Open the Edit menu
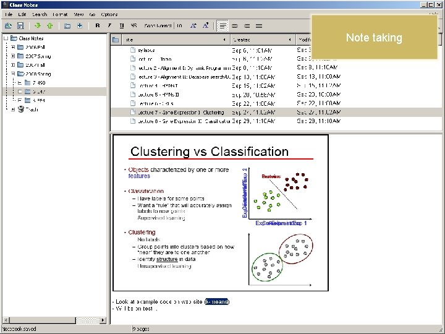This screenshot has width=445, height=334. click(x=22, y=14)
